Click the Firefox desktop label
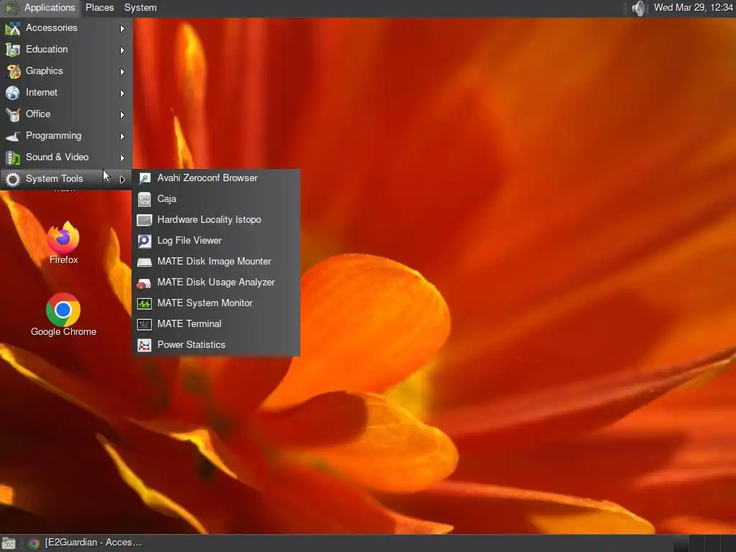736x552 pixels. click(x=64, y=259)
